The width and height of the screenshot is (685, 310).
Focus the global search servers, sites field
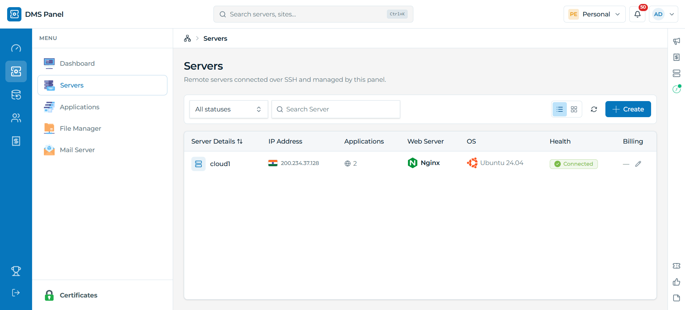point(313,14)
